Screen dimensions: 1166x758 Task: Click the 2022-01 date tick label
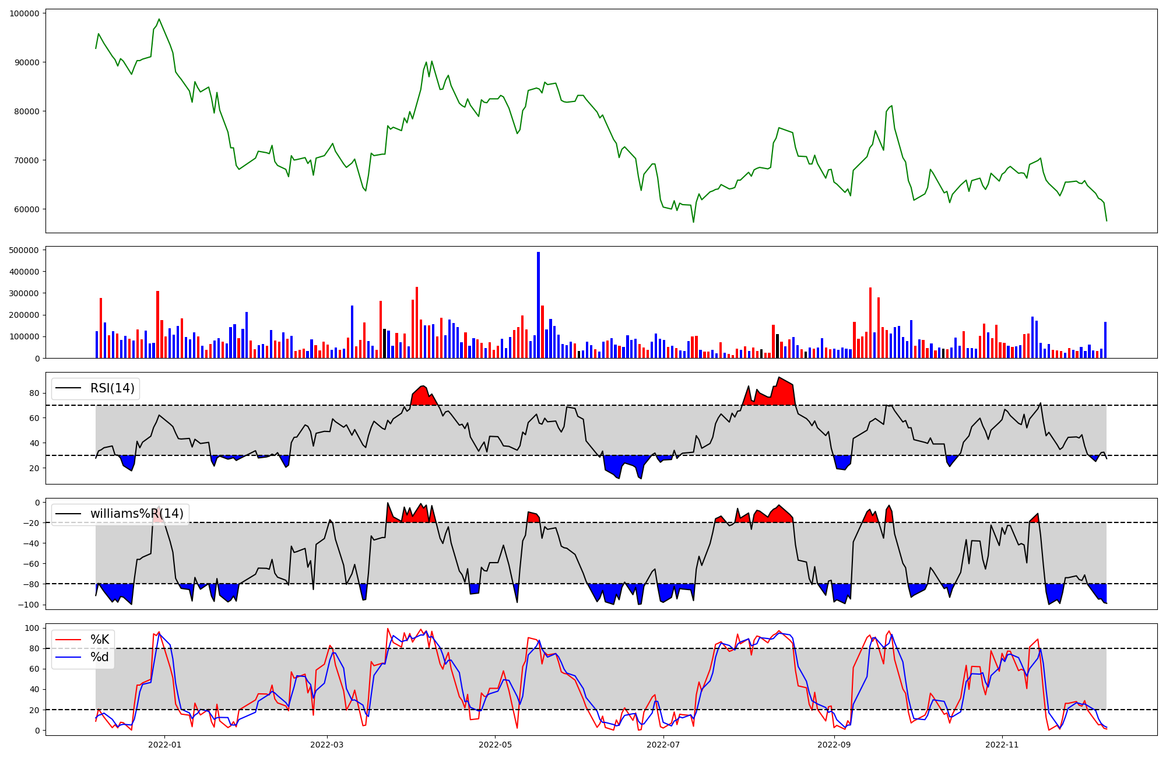(x=164, y=745)
